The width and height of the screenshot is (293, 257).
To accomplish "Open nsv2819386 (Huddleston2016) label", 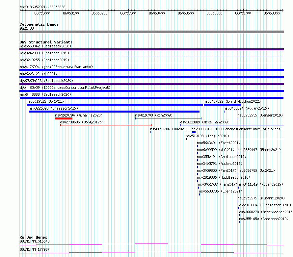I will [224, 177].
